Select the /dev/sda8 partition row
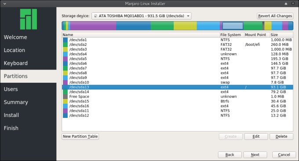 pyautogui.click(x=178, y=73)
